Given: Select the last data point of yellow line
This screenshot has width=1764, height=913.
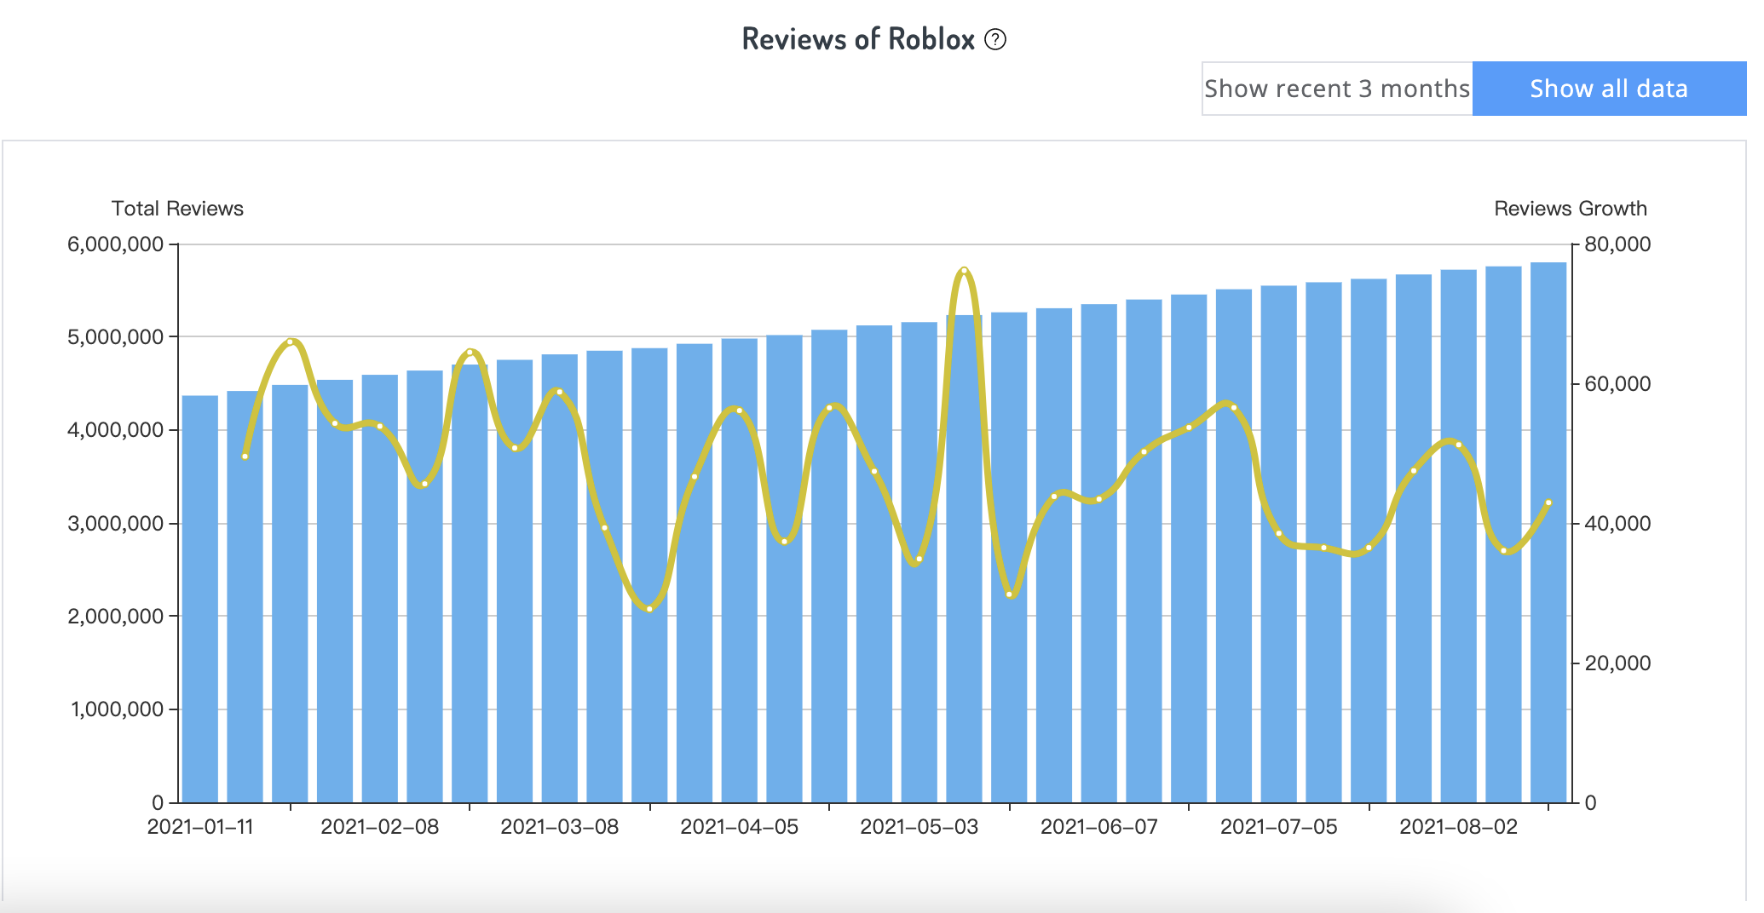Looking at the screenshot, I should tap(1548, 502).
